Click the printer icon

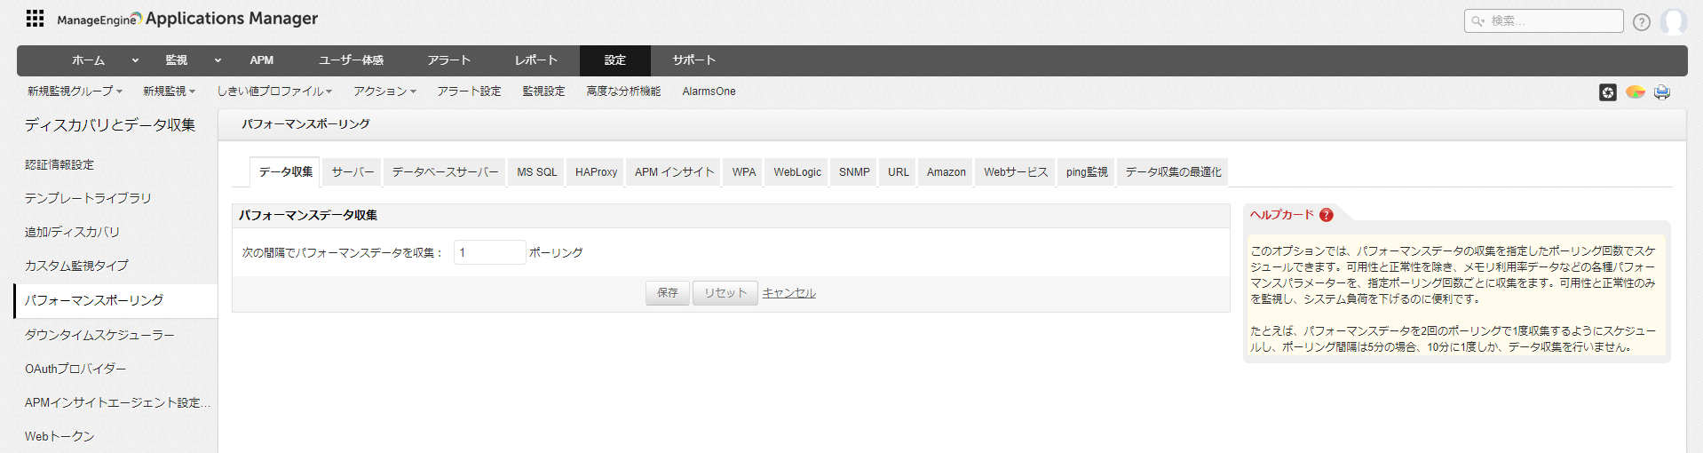pyautogui.click(x=1661, y=92)
